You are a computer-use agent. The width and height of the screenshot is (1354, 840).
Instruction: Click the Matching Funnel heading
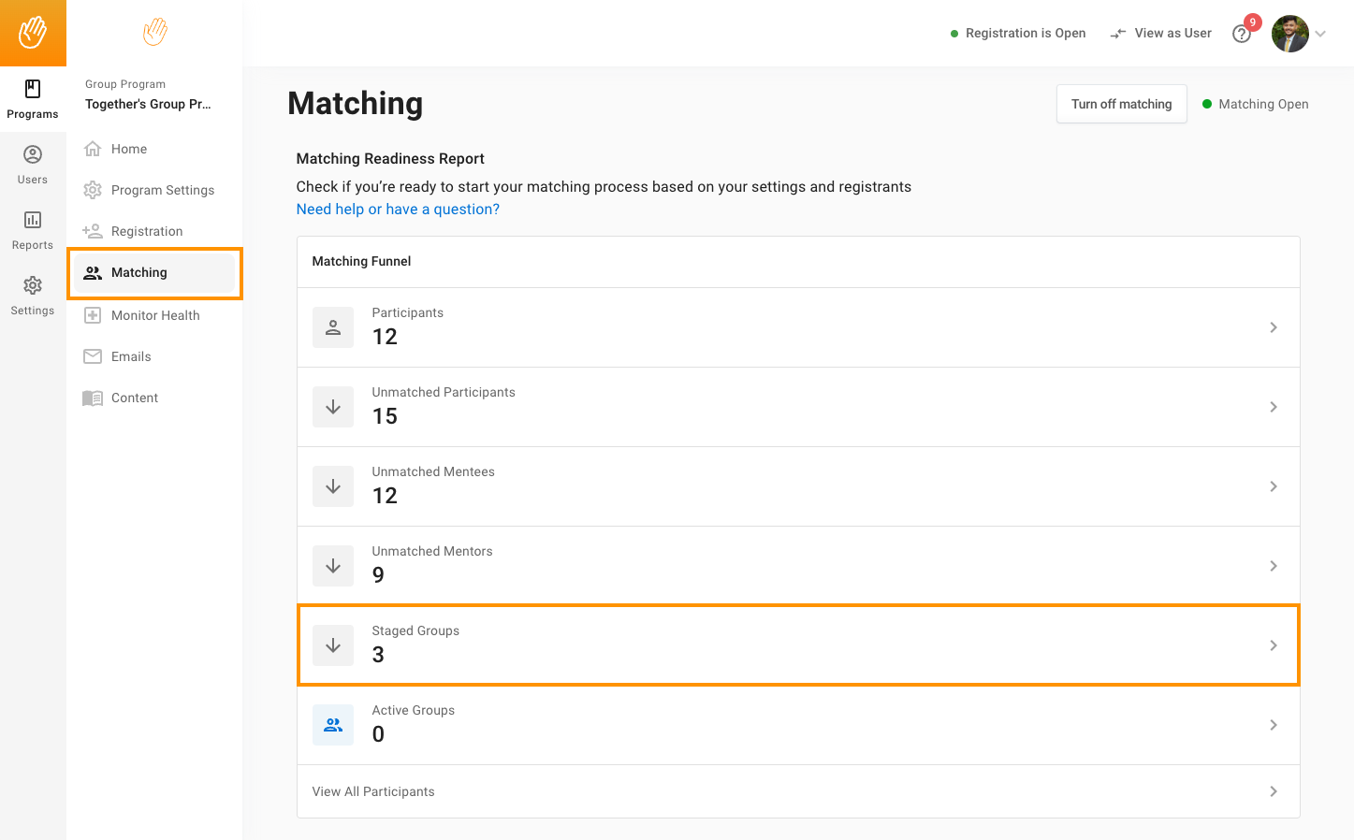pos(361,261)
